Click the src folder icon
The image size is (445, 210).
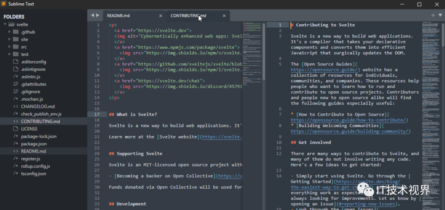(x=16, y=47)
